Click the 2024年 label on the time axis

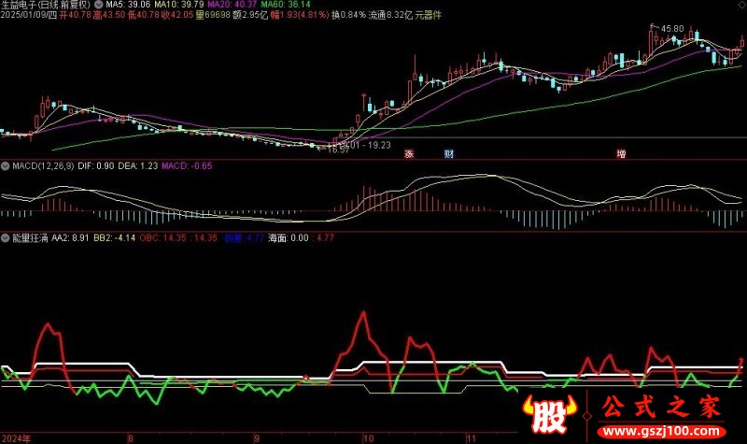(x=16, y=438)
